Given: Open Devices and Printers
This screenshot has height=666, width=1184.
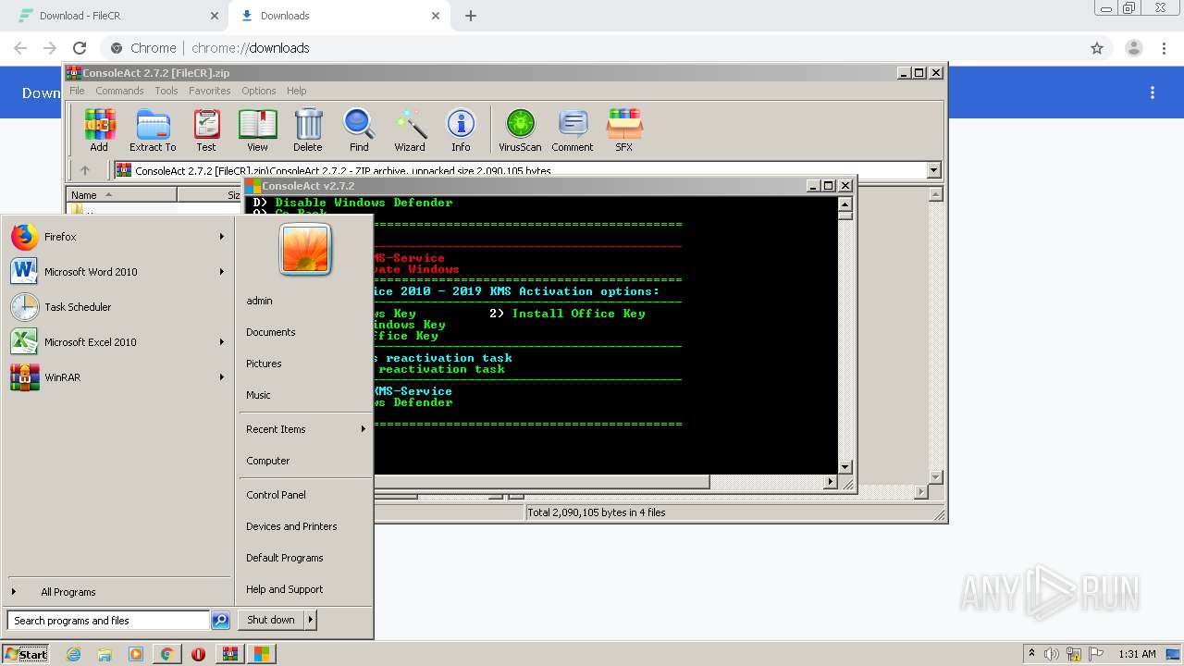Looking at the screenshot, I should 291,526.
